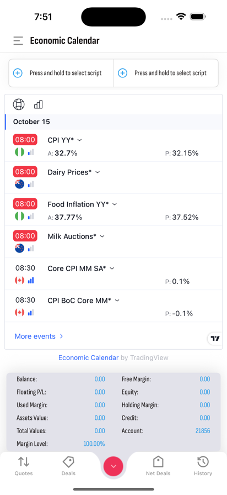
Task: Switch to the Quotes tab
Action: tap(24, 466)
